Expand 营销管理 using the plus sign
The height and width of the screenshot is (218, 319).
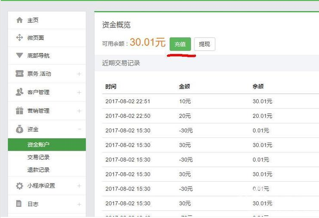(x=79, y=111)
